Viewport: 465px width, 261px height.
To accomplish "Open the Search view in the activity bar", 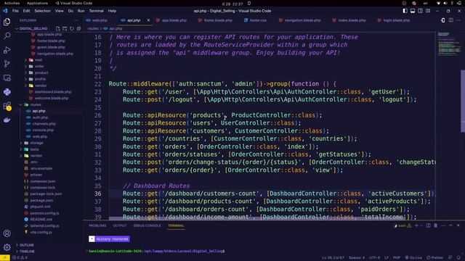I will [7, 36].
